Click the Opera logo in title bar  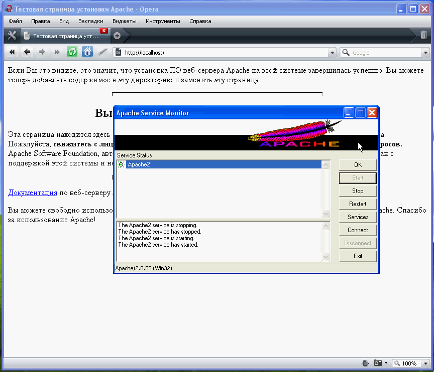click(x=9, y=9)
